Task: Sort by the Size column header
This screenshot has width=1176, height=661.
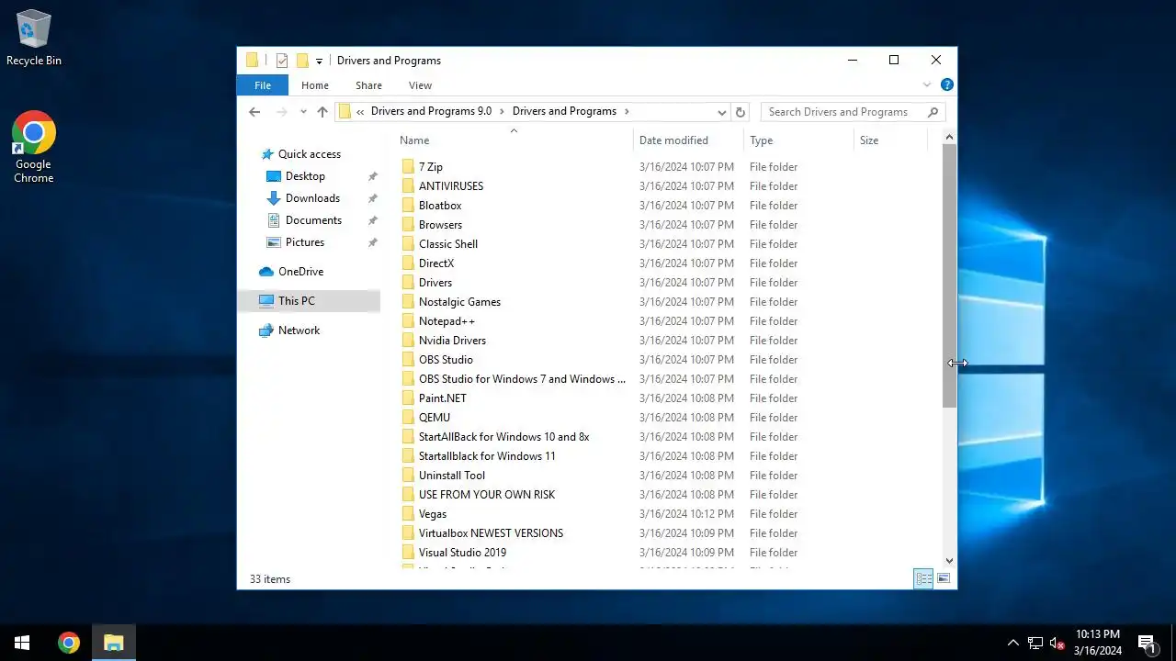Action: click(x=890, y=140)
